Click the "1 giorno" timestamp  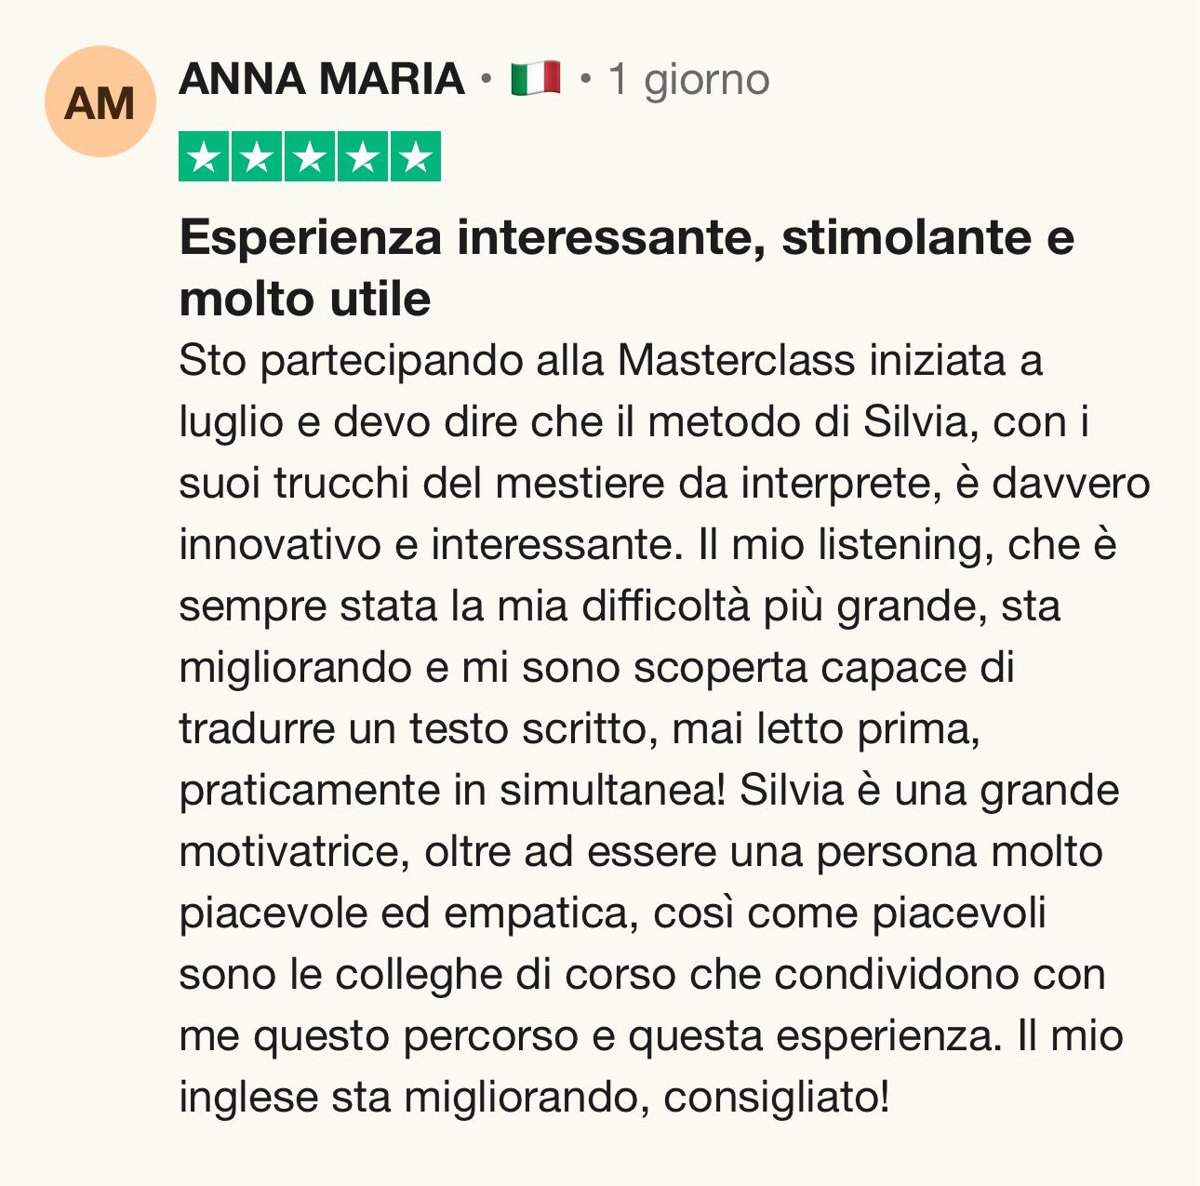pos(688,80)
